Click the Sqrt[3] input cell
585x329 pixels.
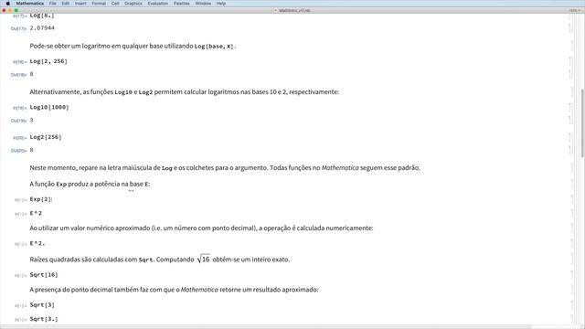pyautogui.click(x=42, y=305)
